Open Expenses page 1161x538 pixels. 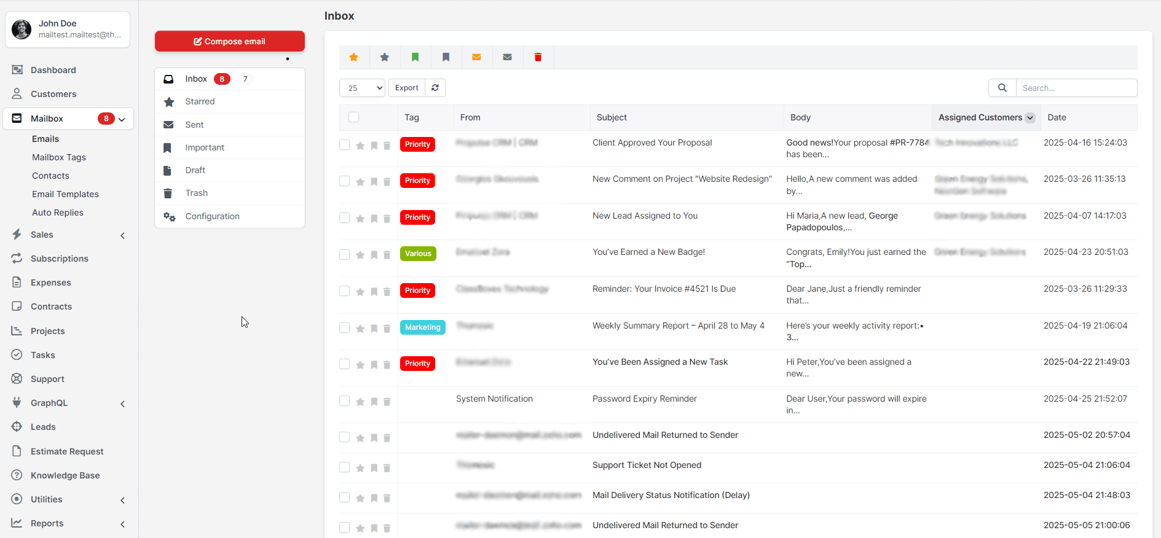point(50,283)
